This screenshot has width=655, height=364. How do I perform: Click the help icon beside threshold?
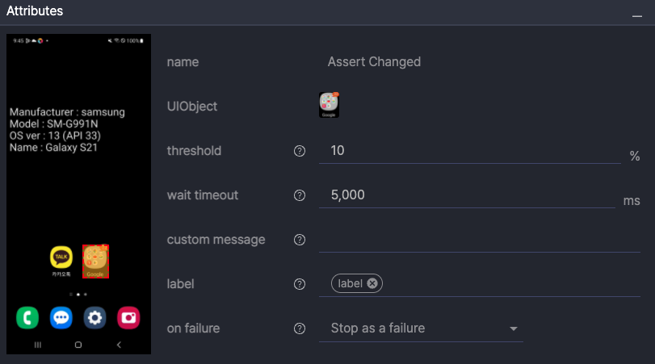[300, 151]
